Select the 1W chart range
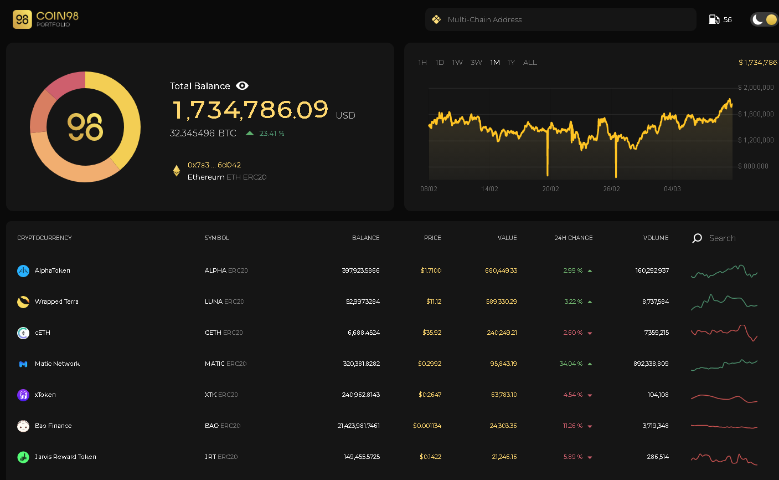779x480 pixels. [x=457, y=63]
